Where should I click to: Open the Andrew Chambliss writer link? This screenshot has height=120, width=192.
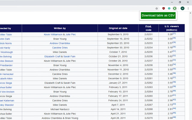click(60, 43)
